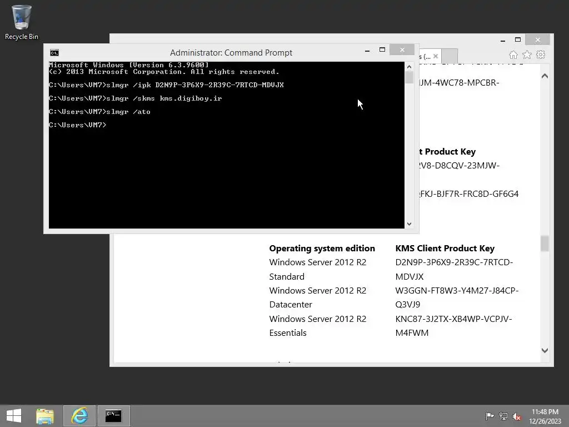Image resolution: width=569 pixels, height=427 pixels.
Task: Click the Internet Explorer page scroll down arrow
Action: [545, 350]
